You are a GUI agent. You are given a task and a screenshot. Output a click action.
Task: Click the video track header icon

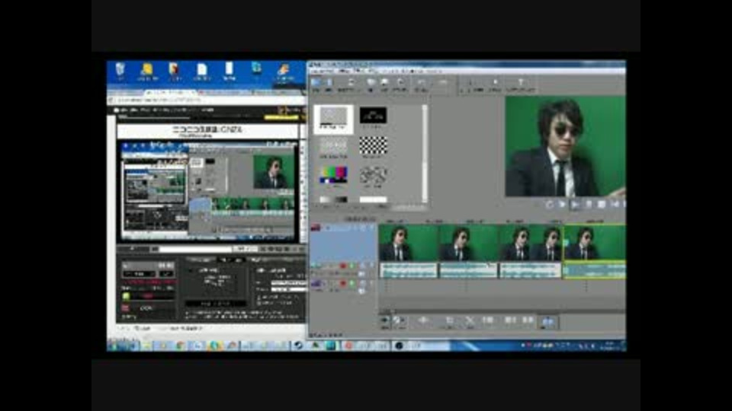[x=316, y=228]
